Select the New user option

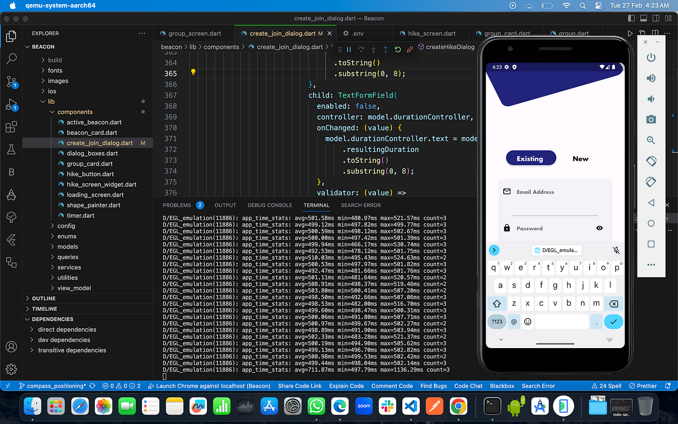coord(581,159)
